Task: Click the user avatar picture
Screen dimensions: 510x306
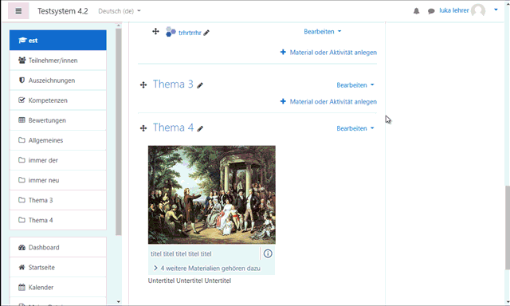Action: click(x=478, y=10)
